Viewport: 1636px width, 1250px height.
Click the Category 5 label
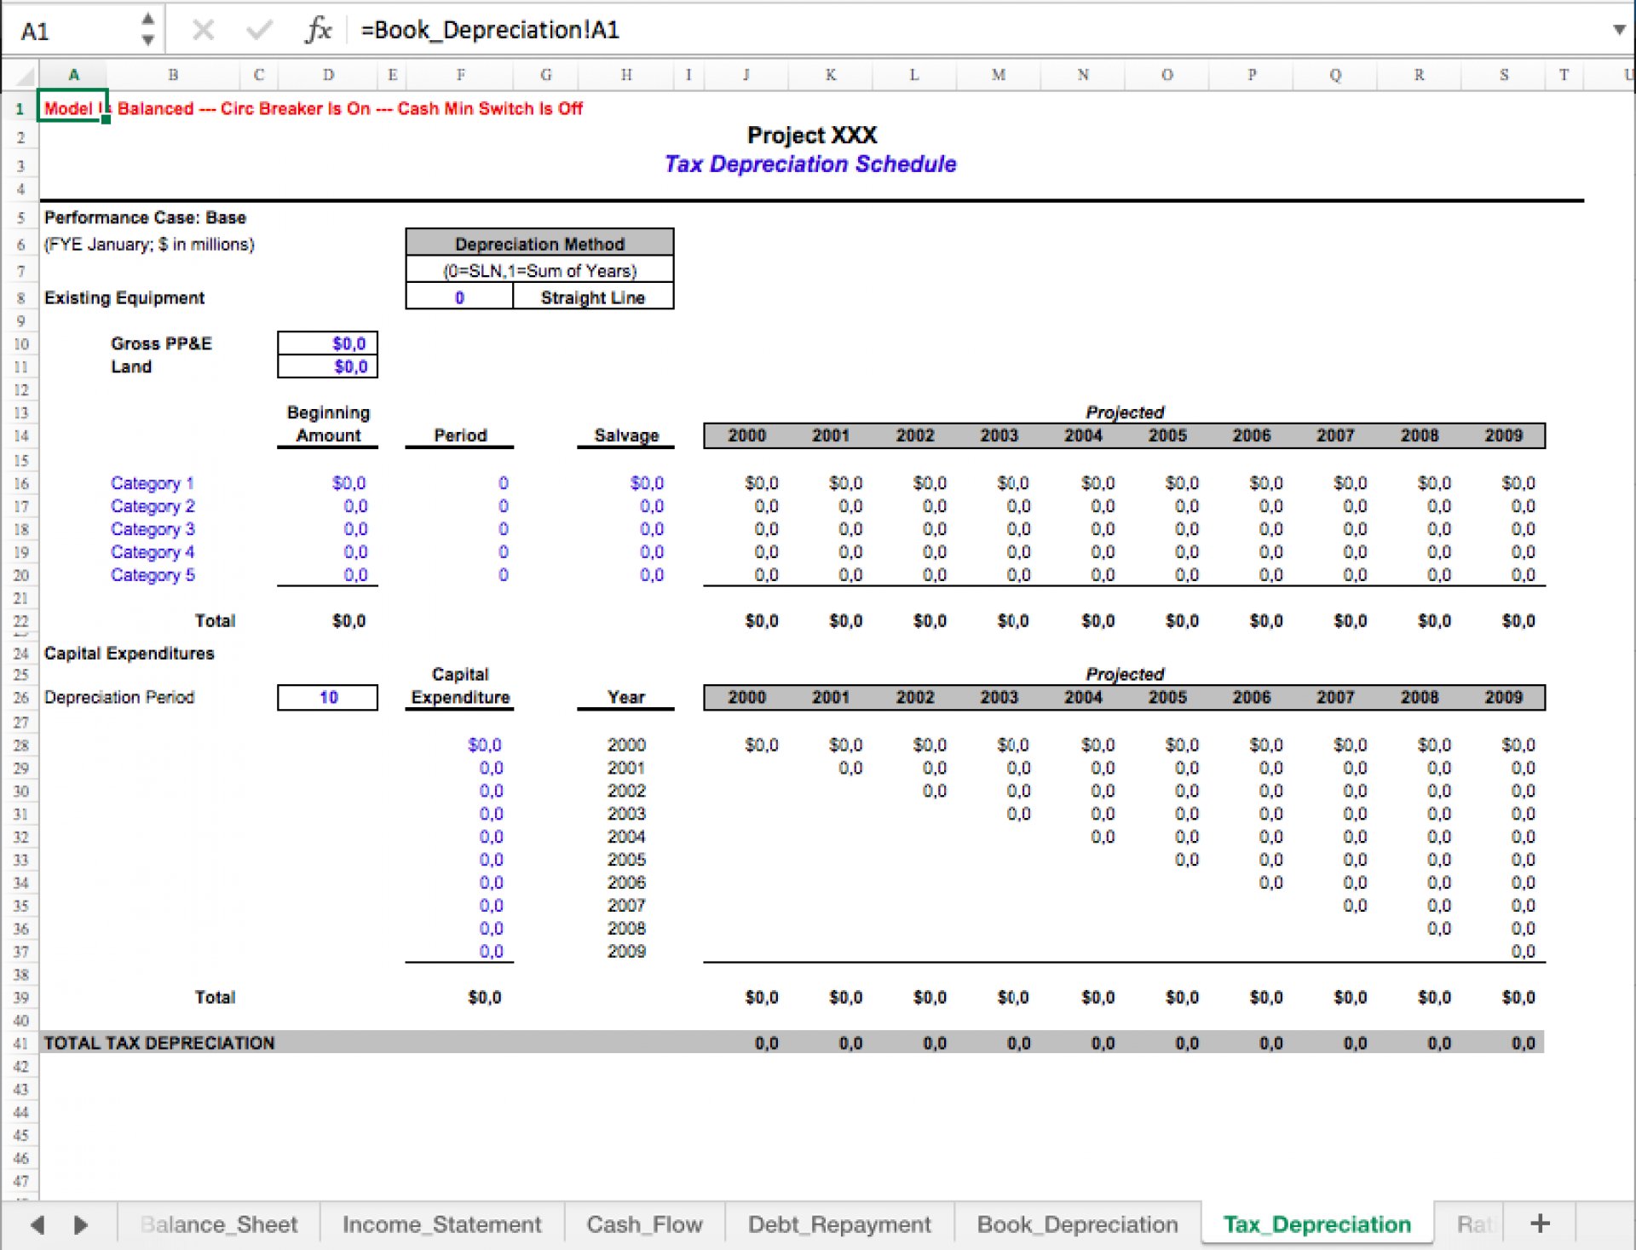153,575
